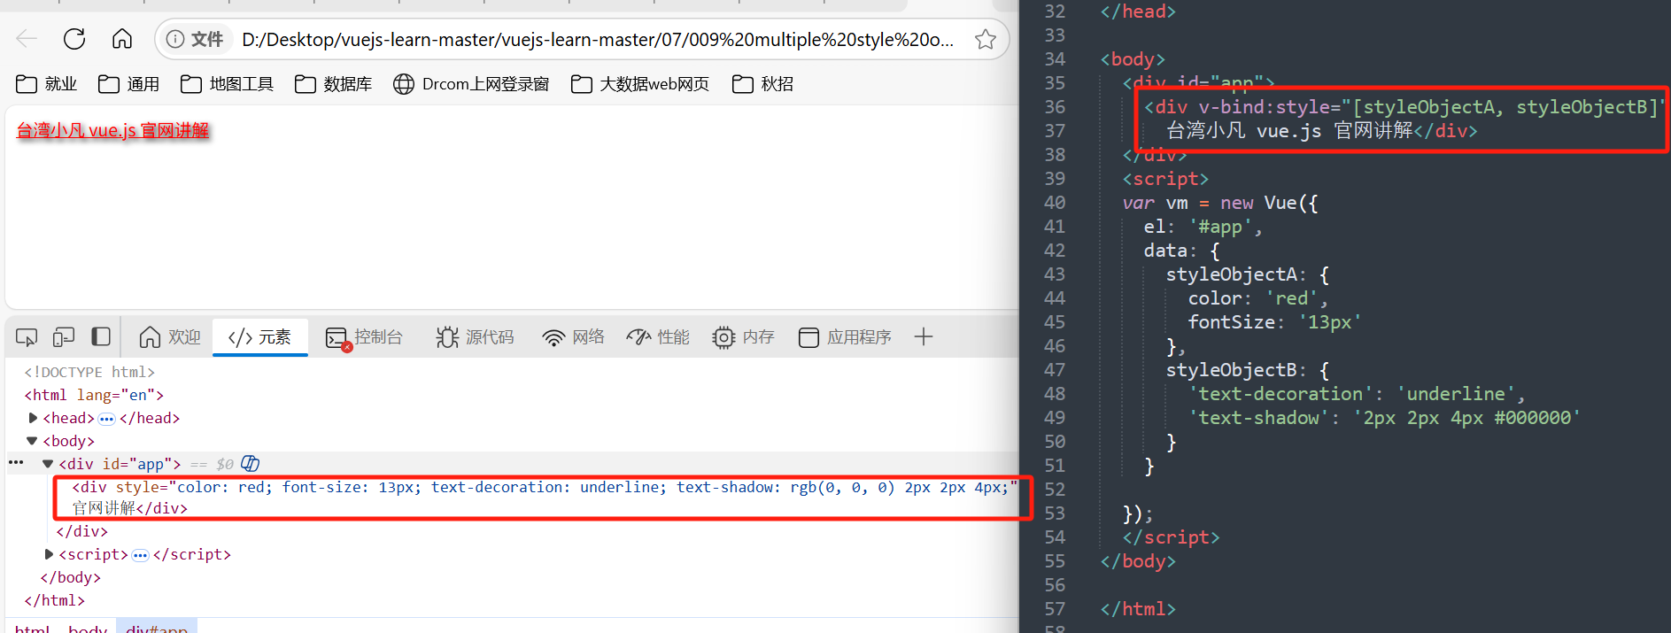Open the 数据库 bookmark folder
This screenshot has height=633, width=1671.
pos(334,84)
